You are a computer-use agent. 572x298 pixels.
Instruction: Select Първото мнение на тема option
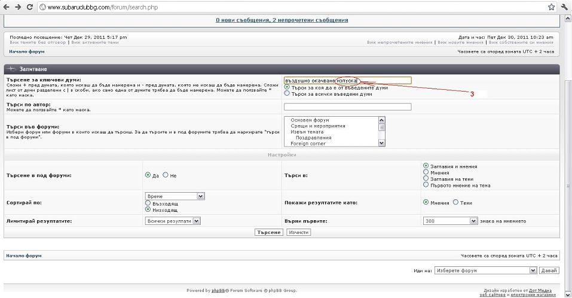coord(426,185)
